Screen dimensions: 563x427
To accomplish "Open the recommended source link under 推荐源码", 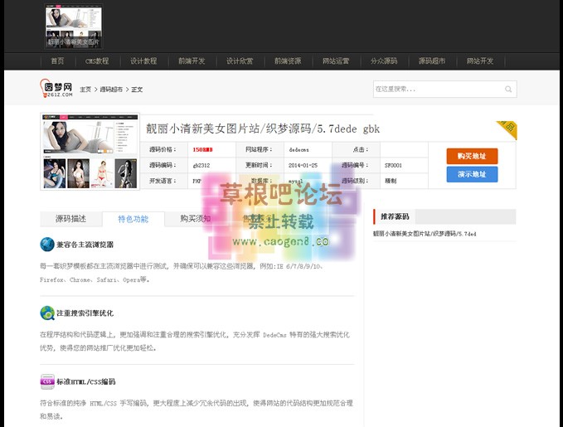I will coord(424,235).
